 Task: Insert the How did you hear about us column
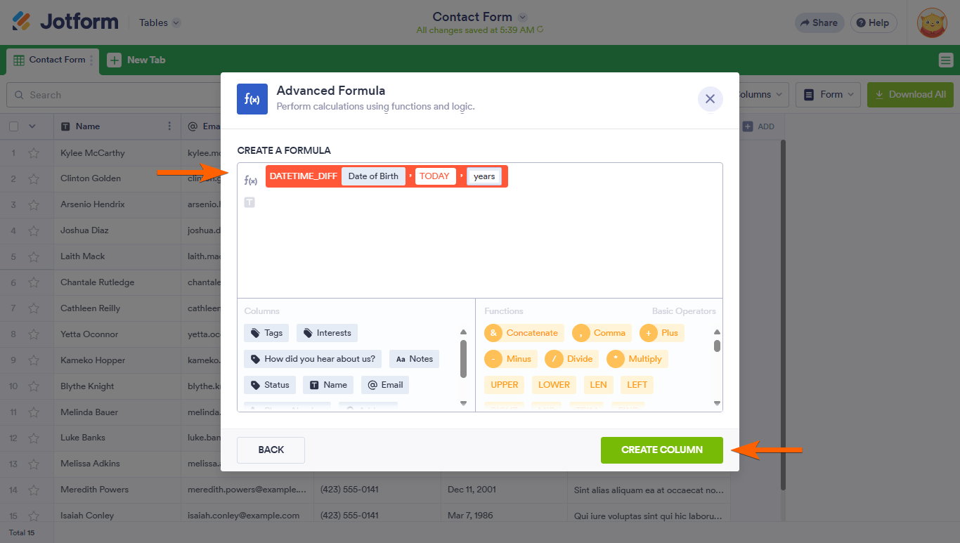point(313,359)
